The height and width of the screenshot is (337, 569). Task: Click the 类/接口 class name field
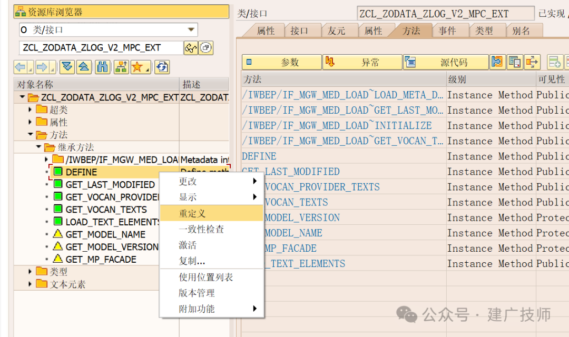pos(446,14)
